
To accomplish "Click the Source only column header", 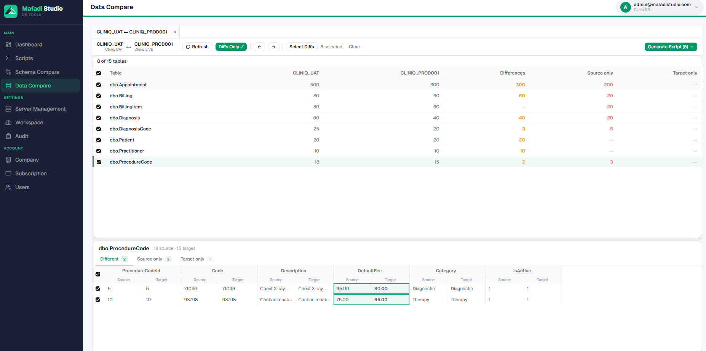I will click(600, 73).
